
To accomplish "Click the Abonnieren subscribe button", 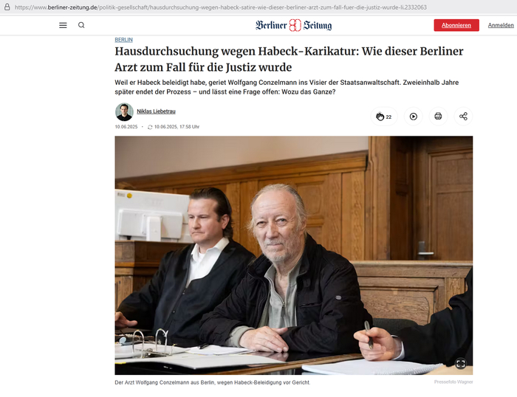I will click(456, 25).
